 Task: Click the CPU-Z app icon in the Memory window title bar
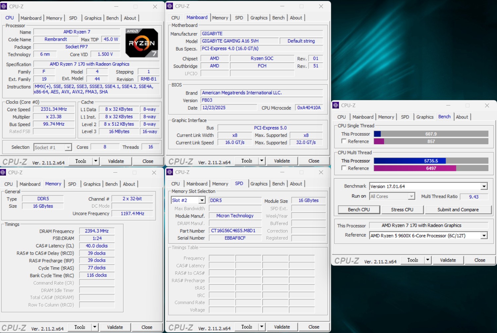[3, 173]
